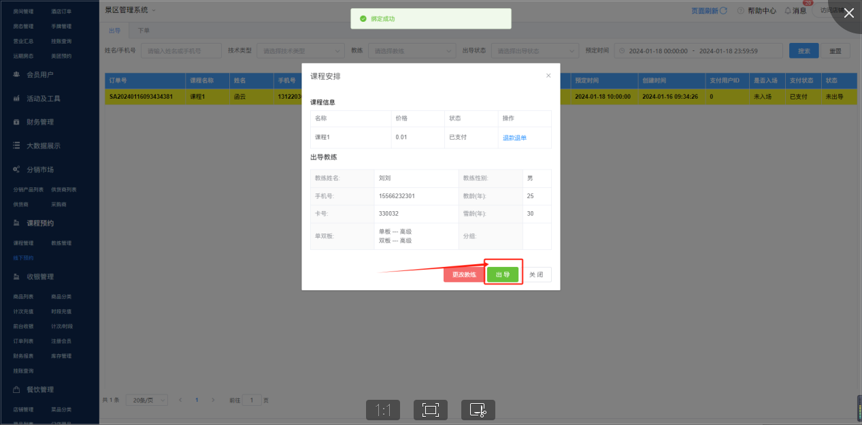The width and height of the screenshot is (862, 425).
Task: Open the message bell notifications
Action: (788, 11)
